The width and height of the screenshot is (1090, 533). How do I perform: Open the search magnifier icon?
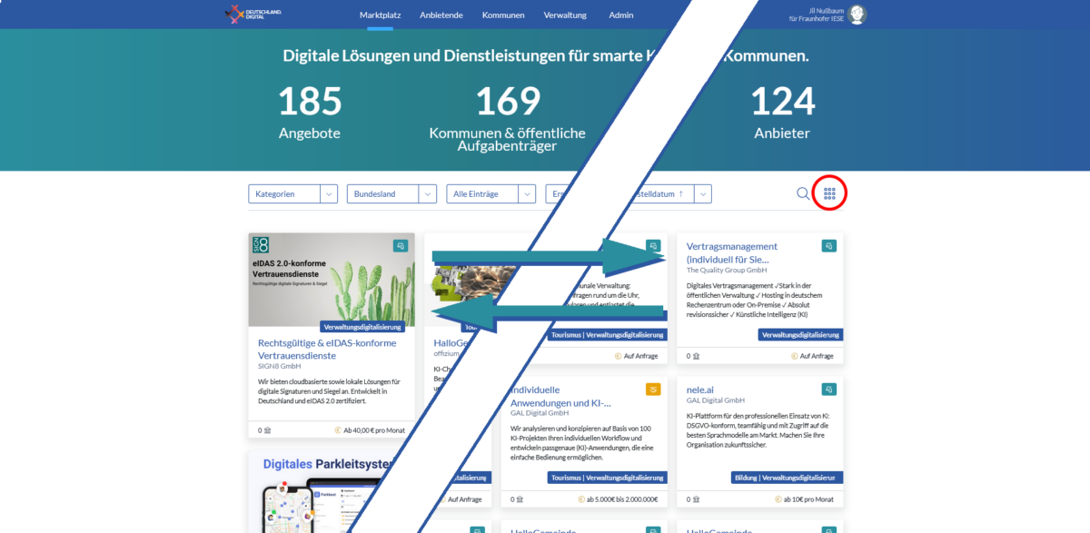pyautogui.click(x=803, y=193)
